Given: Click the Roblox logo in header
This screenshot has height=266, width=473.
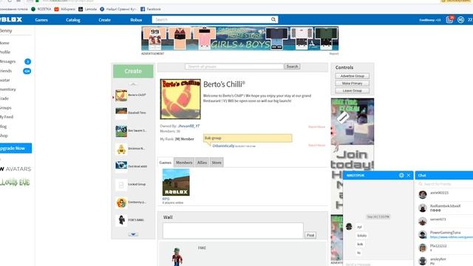Looking at the screenshot, I should point(11,20).
